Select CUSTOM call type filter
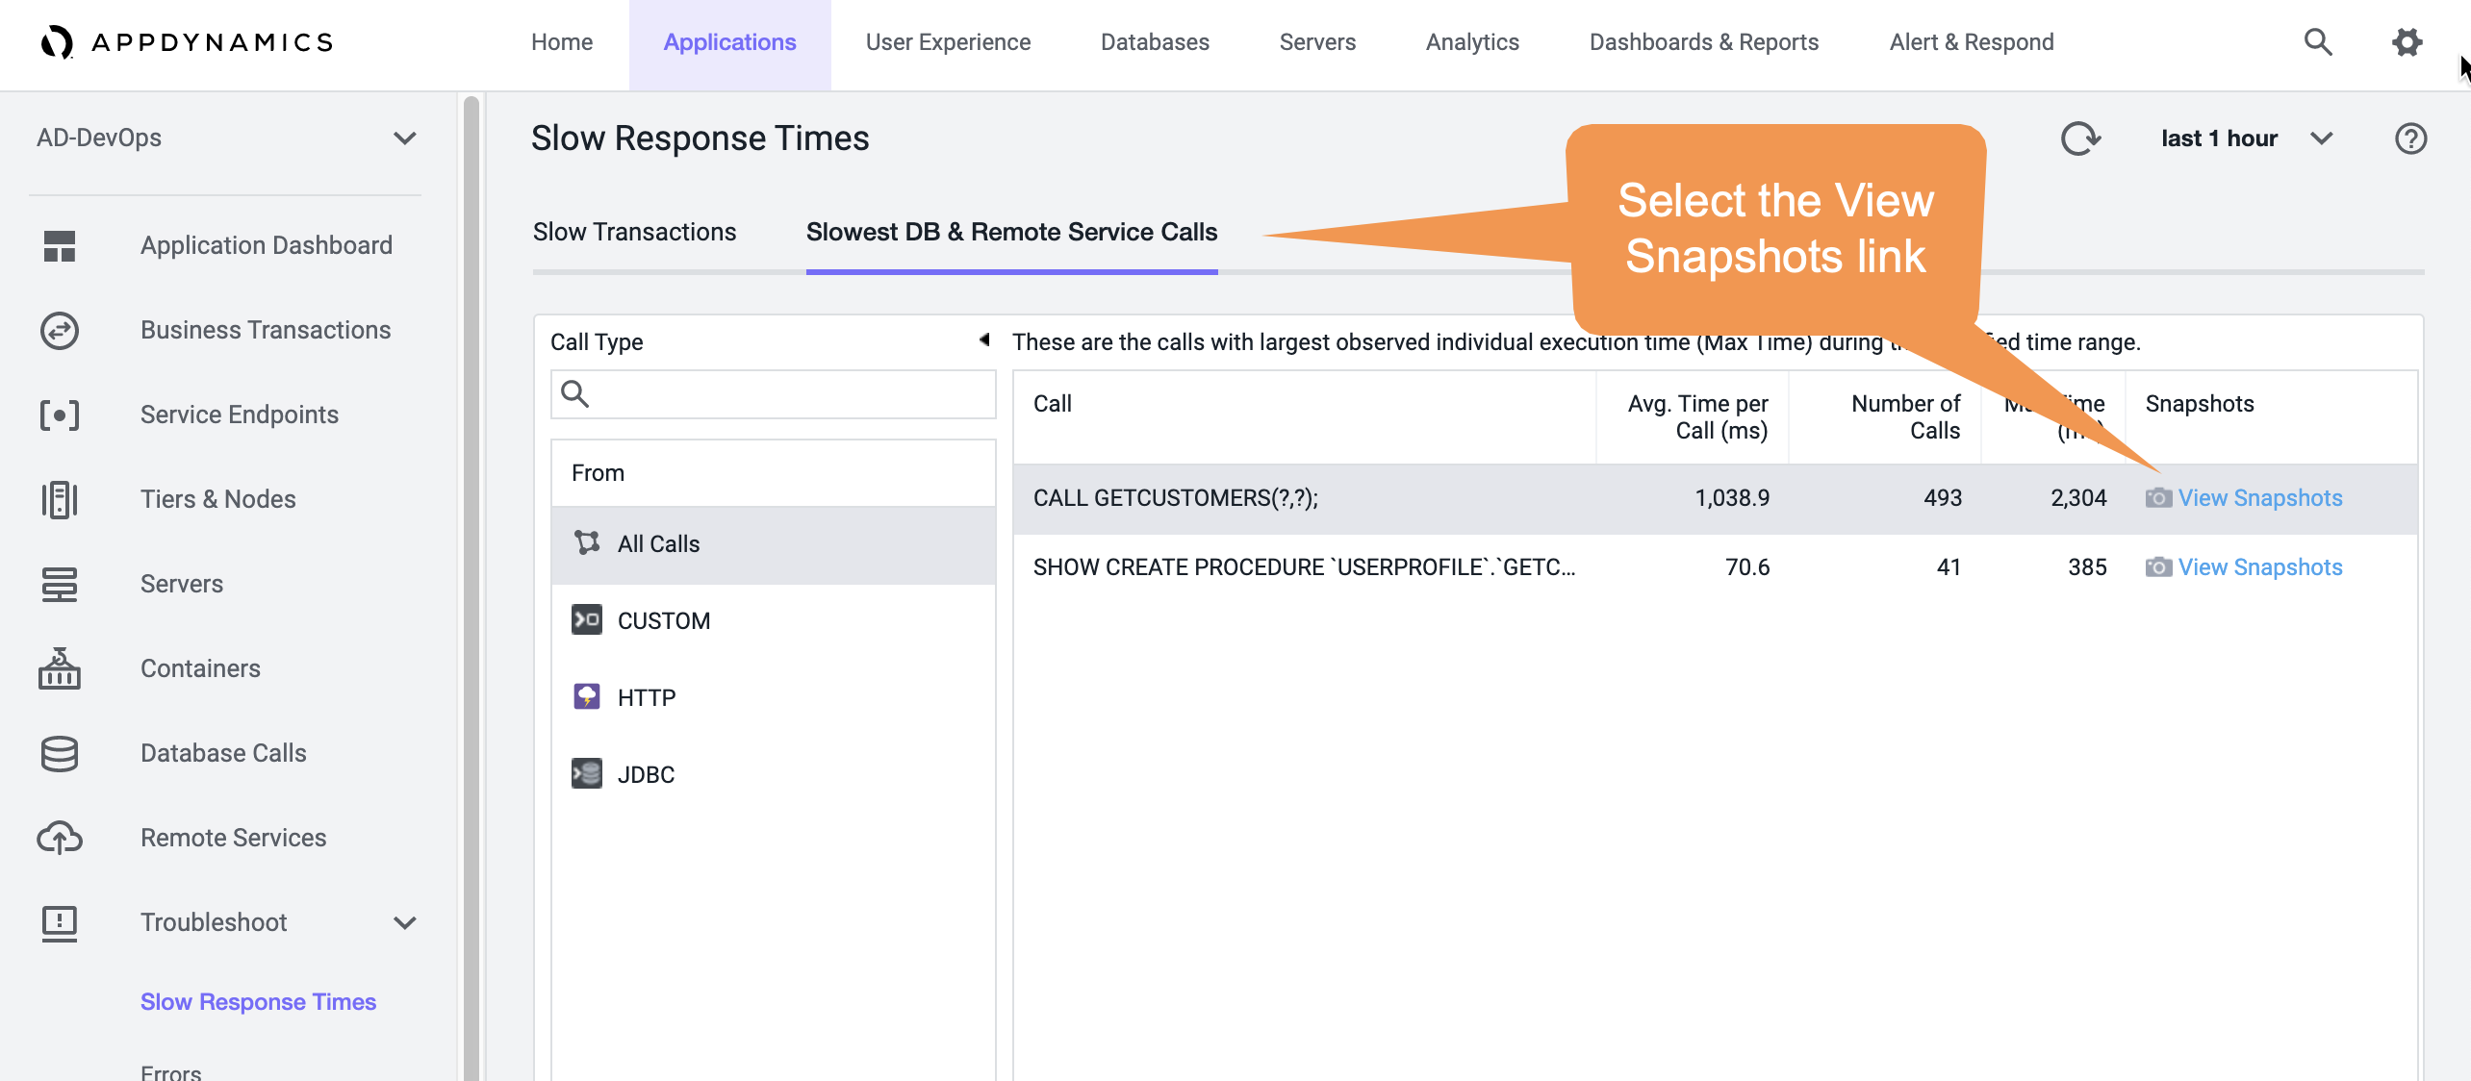Viewport: 2471px width, 1081px height. click(774, 621)
